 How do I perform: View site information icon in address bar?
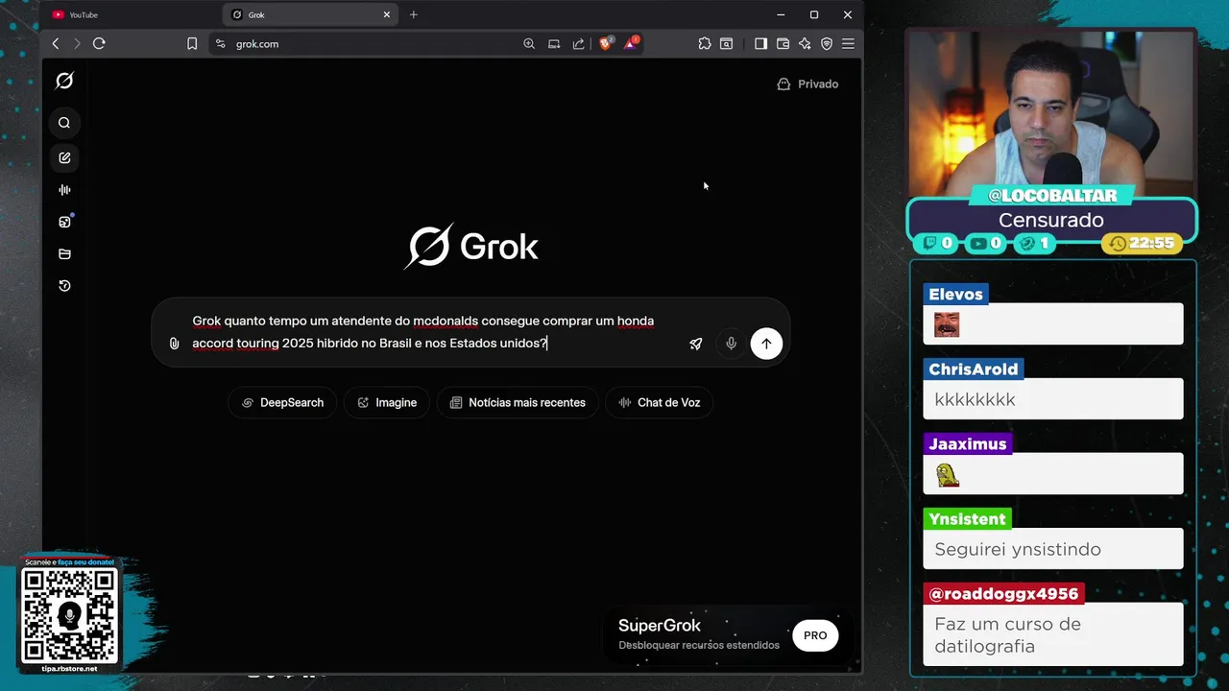pos(220,43)
